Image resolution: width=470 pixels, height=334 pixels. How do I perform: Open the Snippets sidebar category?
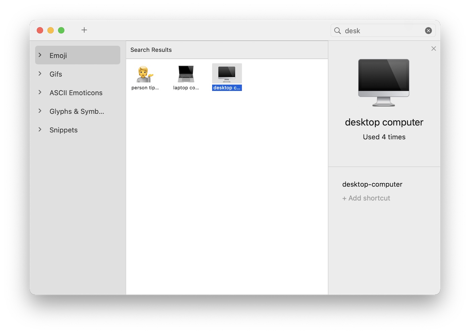click(x=78, y=130)
